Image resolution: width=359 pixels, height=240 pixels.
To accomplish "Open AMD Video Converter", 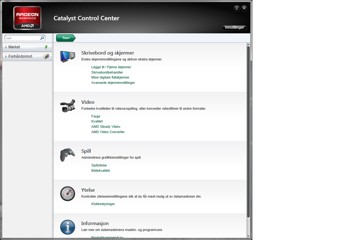I will pos(108,132).
